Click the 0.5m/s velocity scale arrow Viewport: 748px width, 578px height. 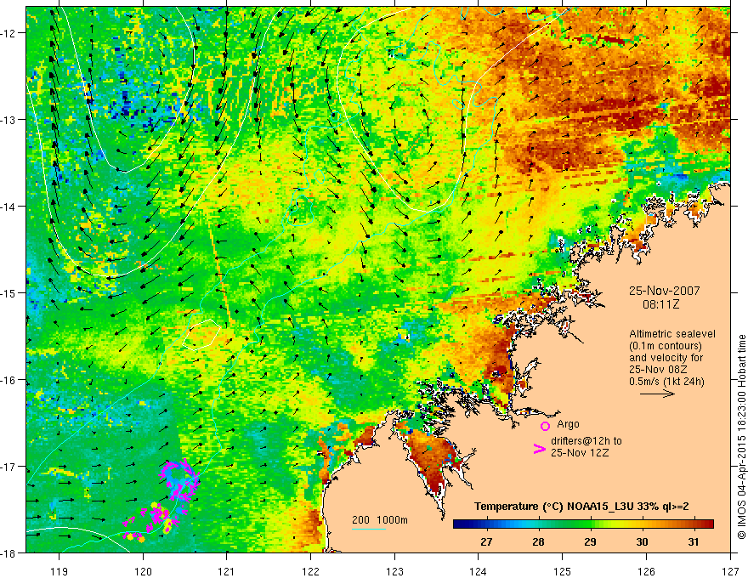(657, 394)
